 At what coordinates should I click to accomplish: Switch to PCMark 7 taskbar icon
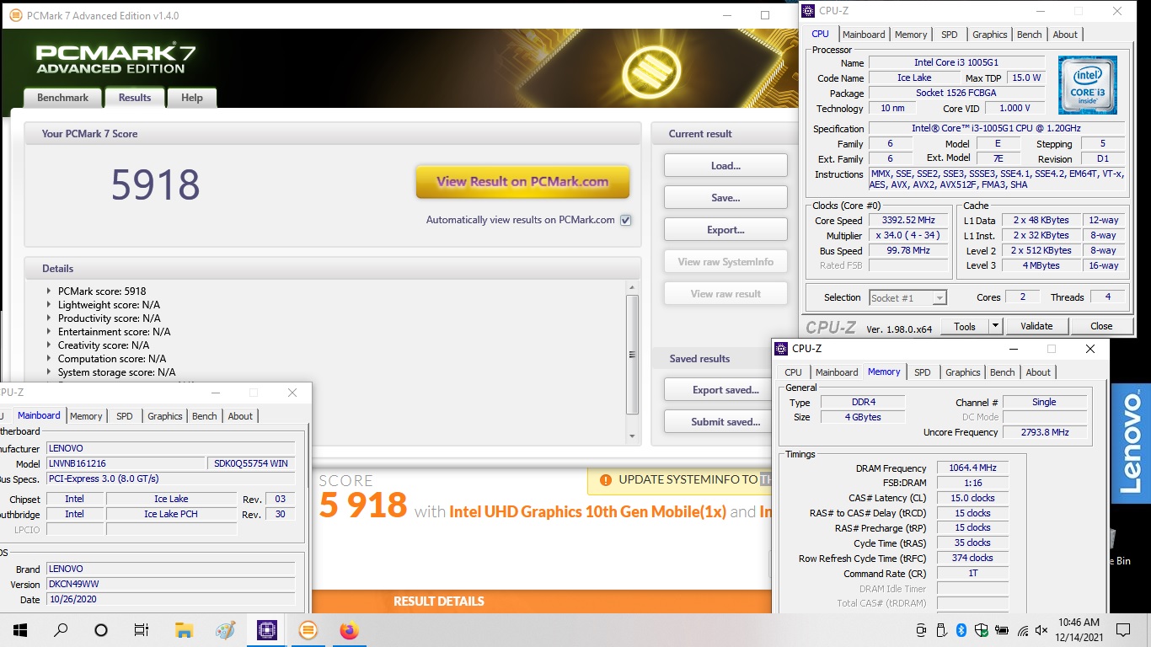308,629
